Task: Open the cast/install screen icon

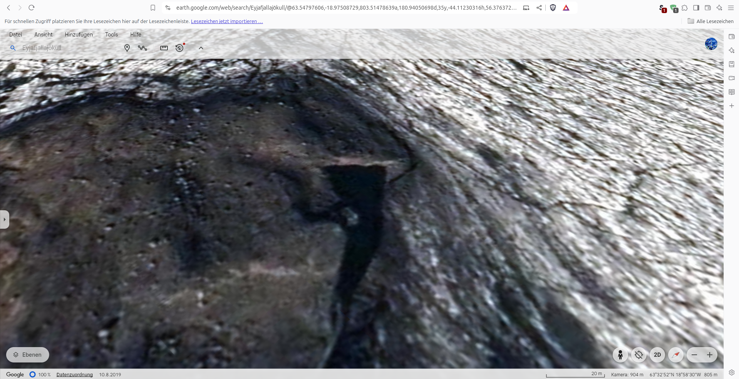Action: (526, 8)
